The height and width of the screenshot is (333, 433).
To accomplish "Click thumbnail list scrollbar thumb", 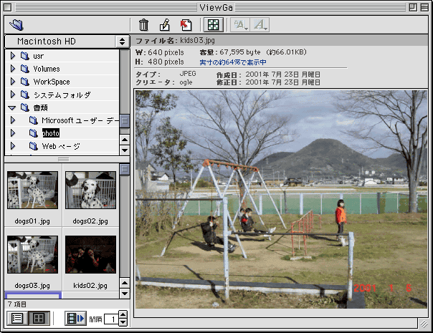I will coord(125,169).
